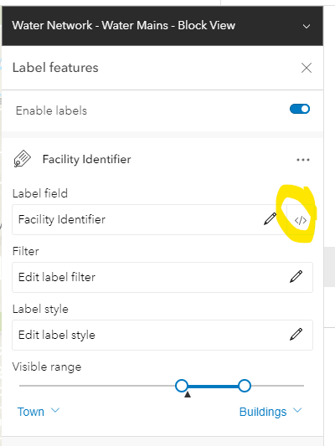Click the Edit label filter box
This screenshot has height=446, width=335.
pyautogui.click(x=162, y=277)
